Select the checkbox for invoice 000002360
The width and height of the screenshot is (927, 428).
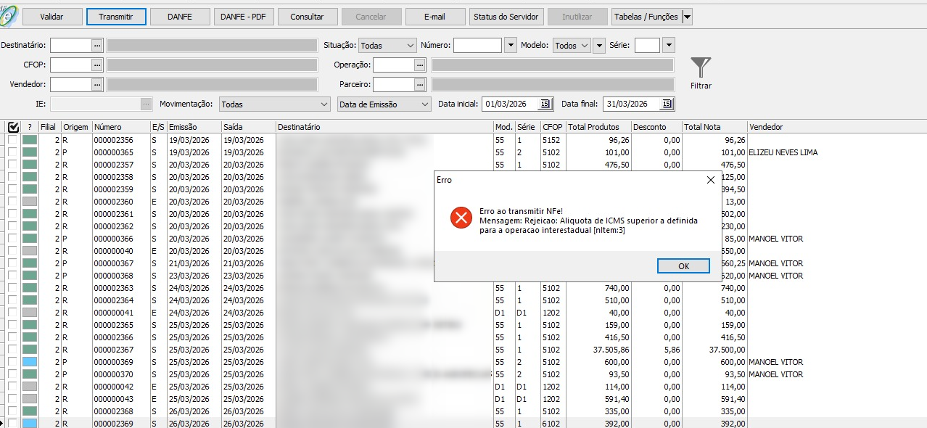click(x=13, y=202)
